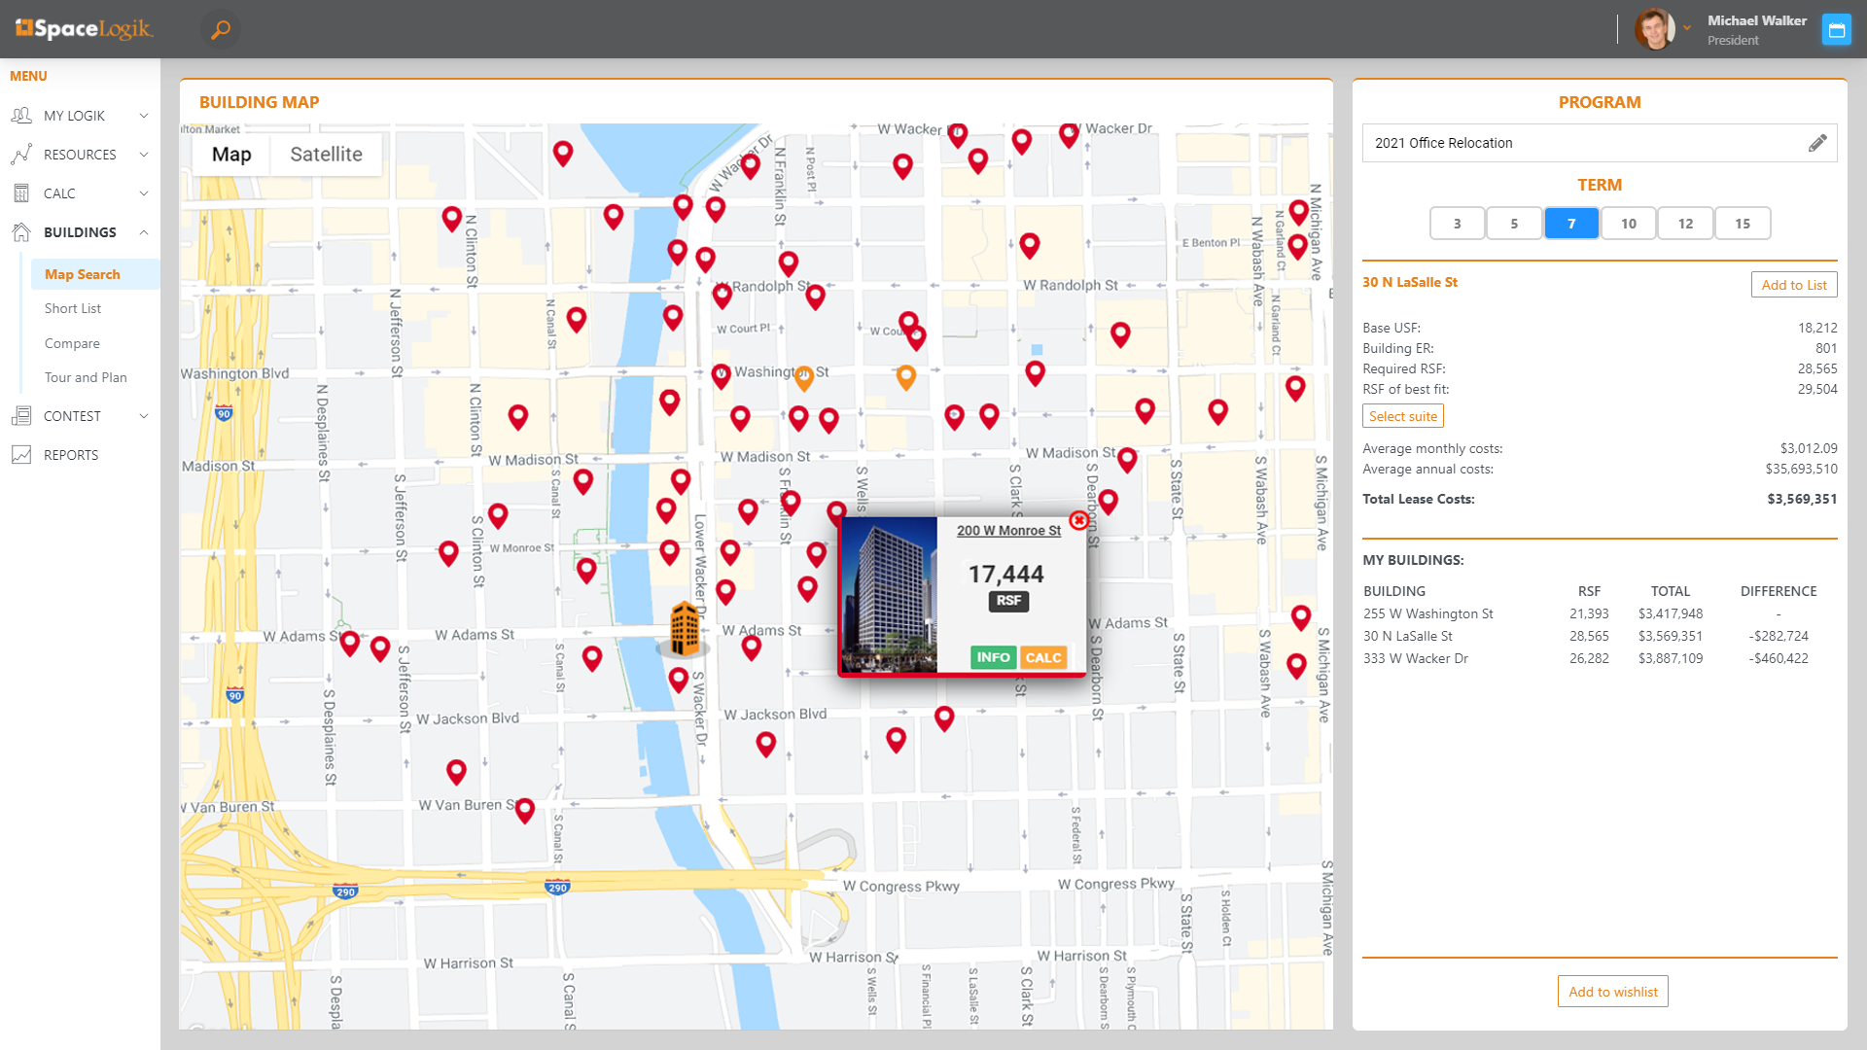The width and height of the screenshot is (1867, 1050).
Task: Select the 3 year term option
Action: point(1457,224)
